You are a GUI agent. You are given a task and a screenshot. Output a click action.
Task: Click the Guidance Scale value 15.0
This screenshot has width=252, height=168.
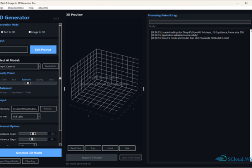[53, 133]
